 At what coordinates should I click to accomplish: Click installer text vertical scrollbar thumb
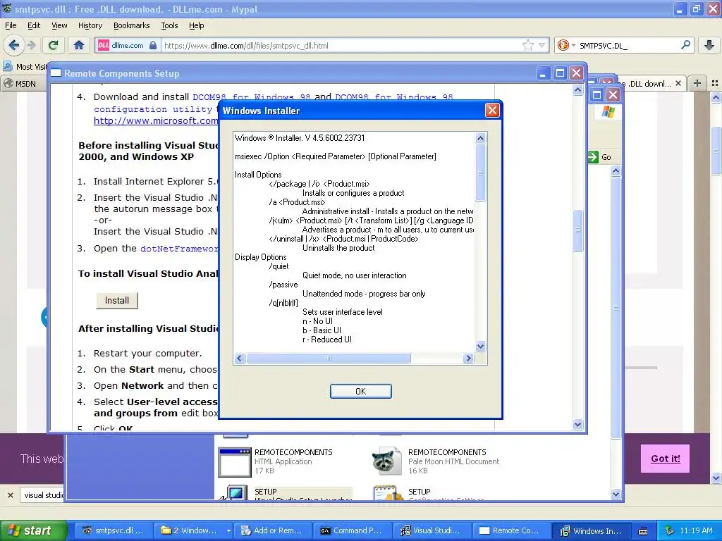coord(480,173)
